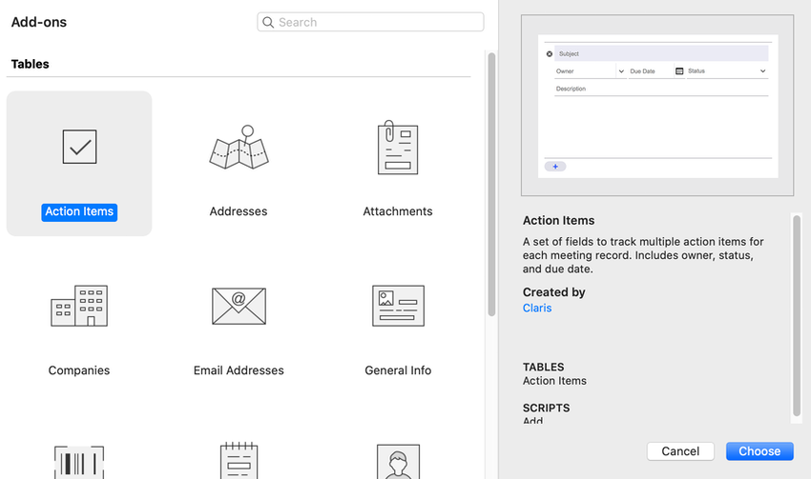
Task: Click the description panel scrollbar
Action: 796,314
